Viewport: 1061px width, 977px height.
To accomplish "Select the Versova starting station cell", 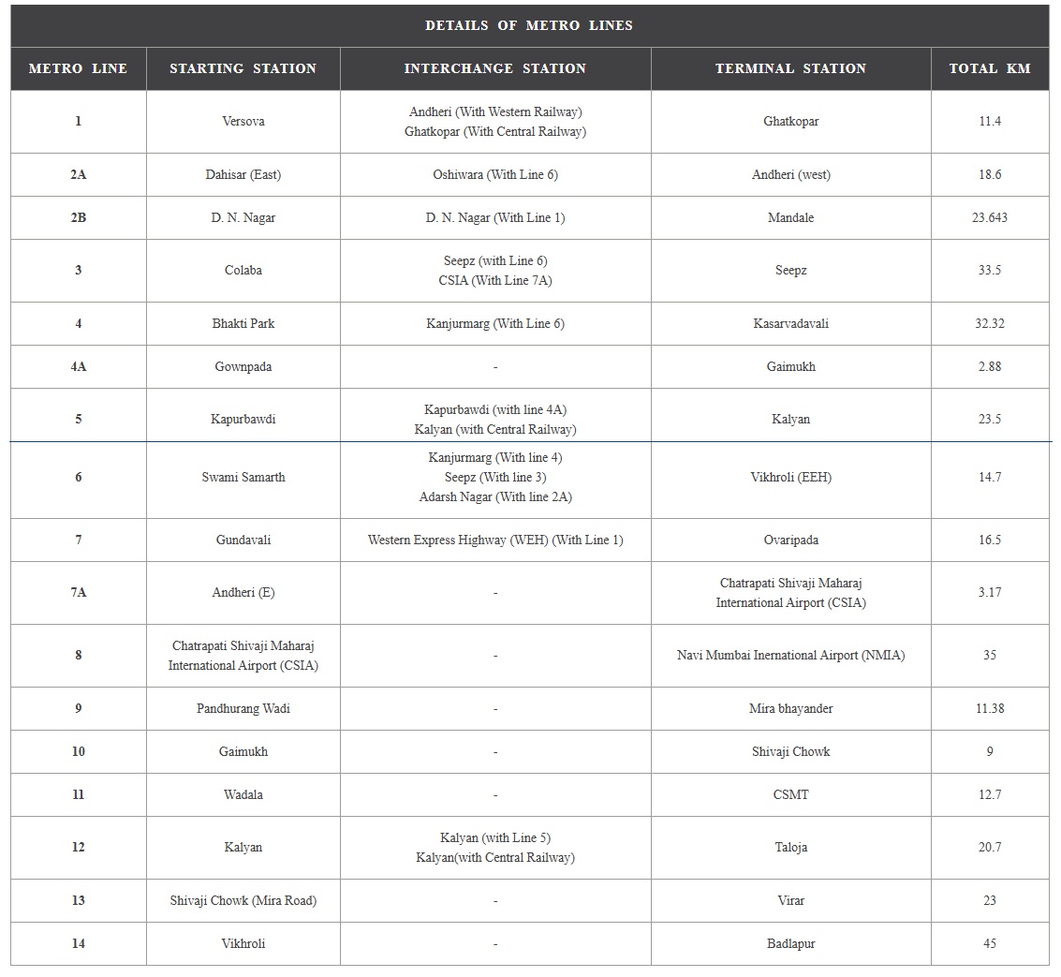I will coord(243,122).
